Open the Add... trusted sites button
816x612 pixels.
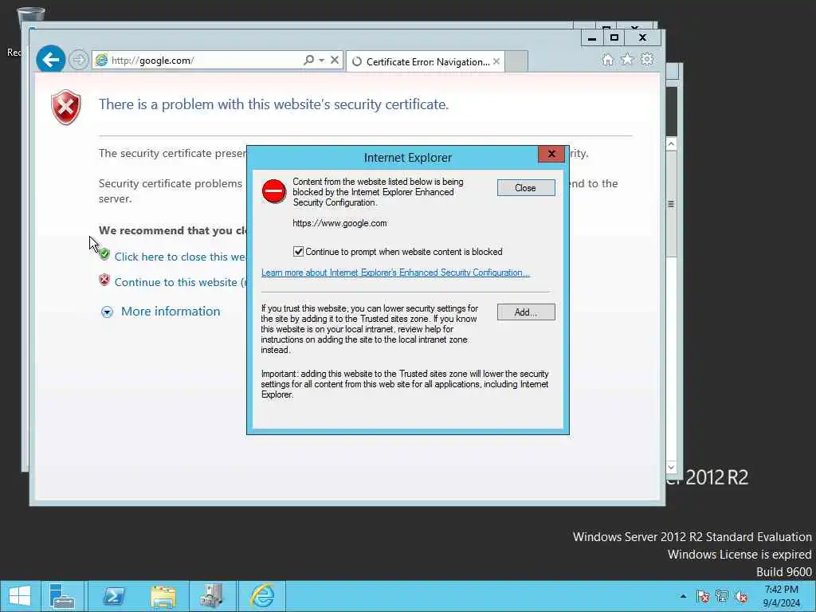(x=526, y=312)
